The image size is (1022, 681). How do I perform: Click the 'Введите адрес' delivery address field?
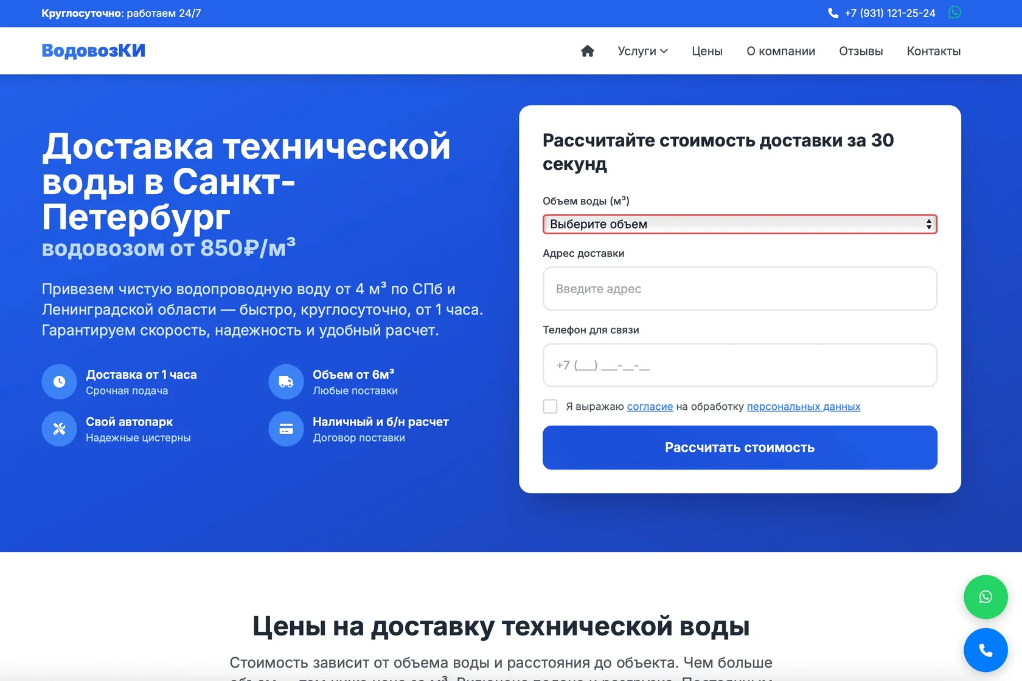pos(739,289)
